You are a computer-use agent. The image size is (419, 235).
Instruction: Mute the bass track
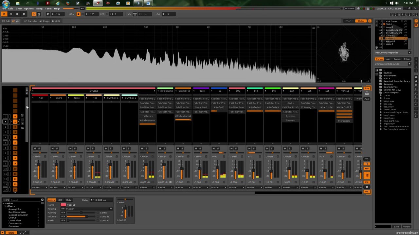click(195, 149)
